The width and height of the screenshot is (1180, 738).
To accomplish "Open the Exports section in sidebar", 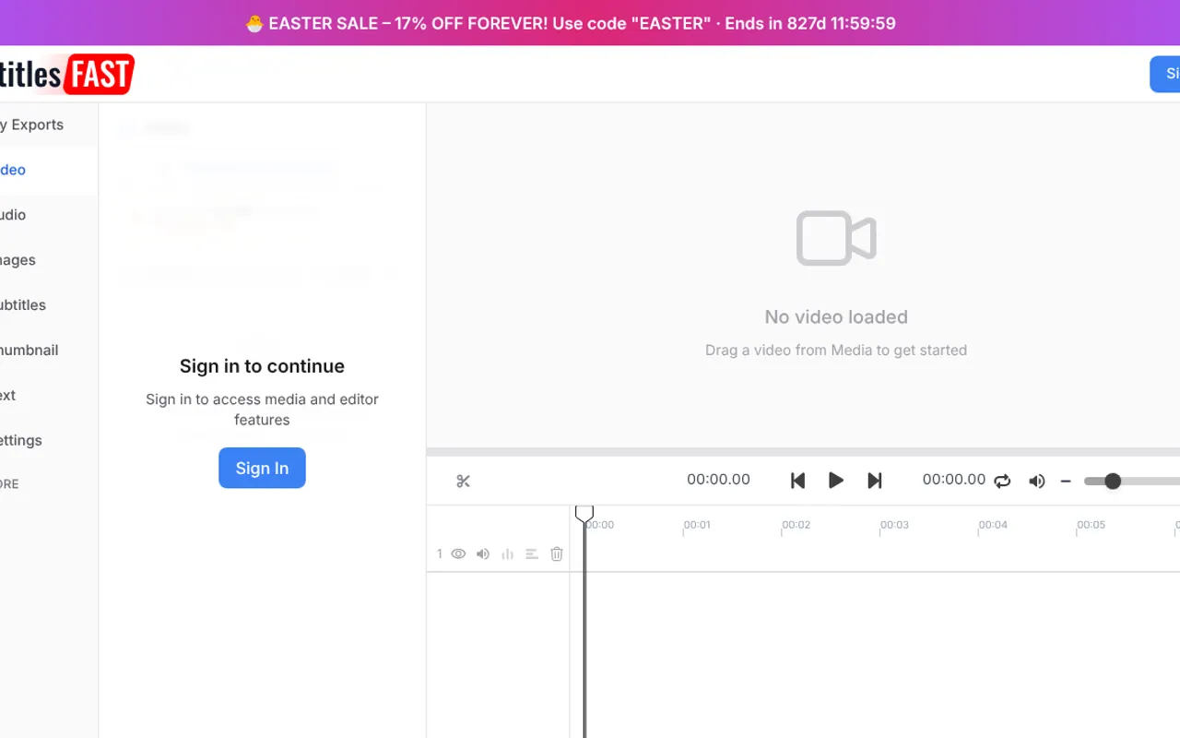I will pyautogui.click(x=32, y=125).
